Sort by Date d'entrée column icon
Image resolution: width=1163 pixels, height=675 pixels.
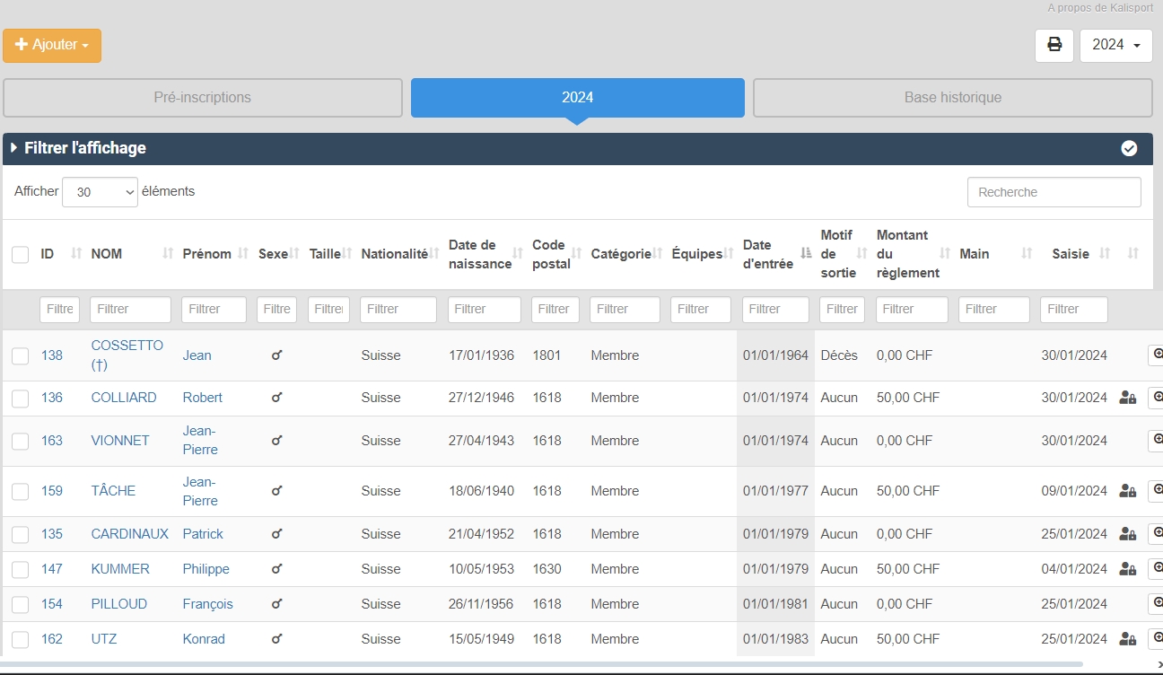point(805,254)
